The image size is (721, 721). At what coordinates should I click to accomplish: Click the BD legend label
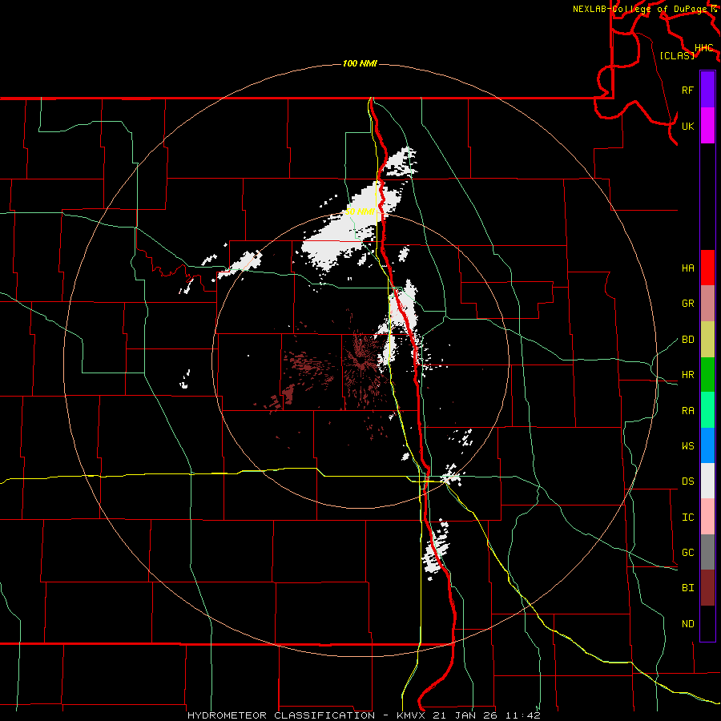click(x=687, y=340)
